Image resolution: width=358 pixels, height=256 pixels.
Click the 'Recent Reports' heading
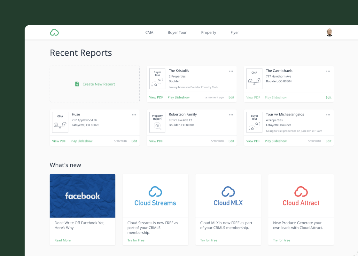click(x=81, y=53)
